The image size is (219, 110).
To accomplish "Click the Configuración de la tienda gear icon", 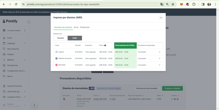I will [4, 71].
